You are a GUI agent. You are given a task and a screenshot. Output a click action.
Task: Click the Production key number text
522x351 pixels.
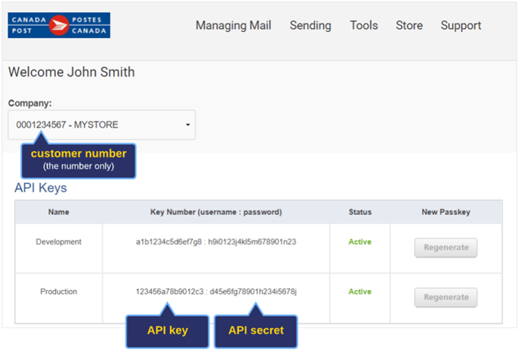tap(215, 292)
